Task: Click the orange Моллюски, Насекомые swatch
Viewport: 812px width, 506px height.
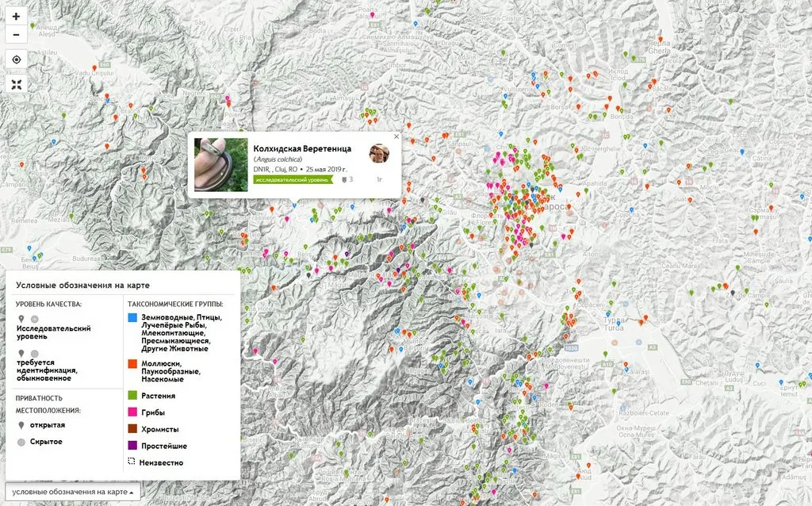Action: click(x=132, y=363)
